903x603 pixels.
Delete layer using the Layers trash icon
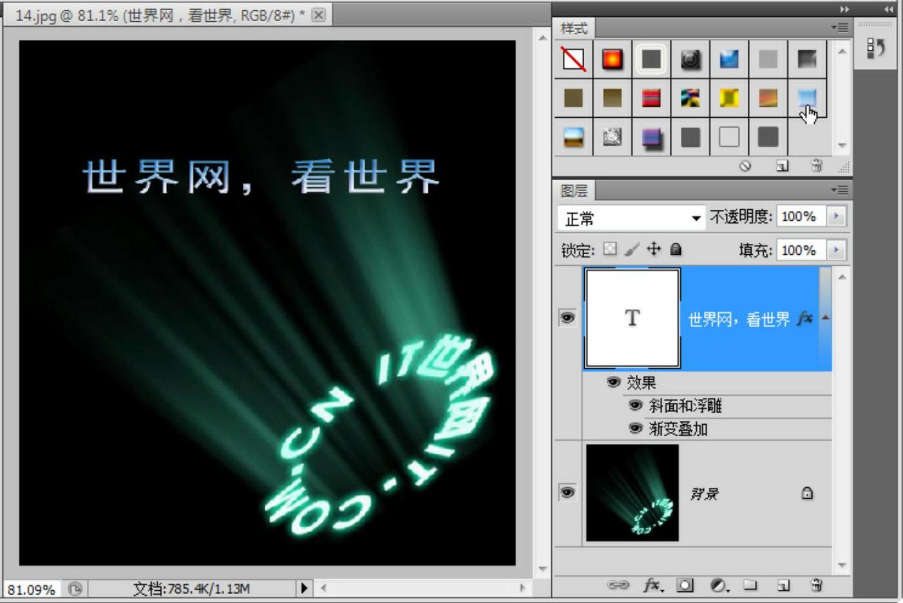pos(816,584)
